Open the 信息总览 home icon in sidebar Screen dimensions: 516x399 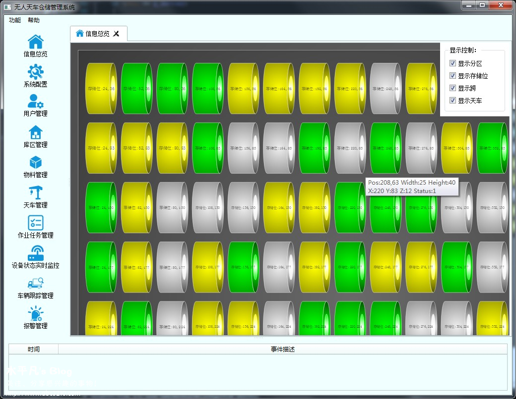click(x=35, y=43)
